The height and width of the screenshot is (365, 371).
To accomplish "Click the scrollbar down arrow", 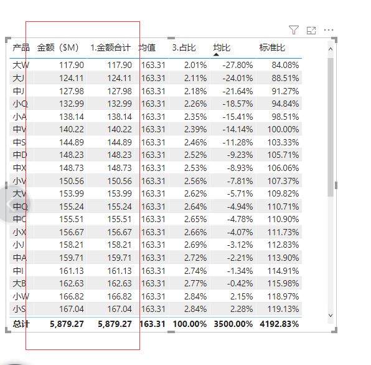I will coord(331,315).
